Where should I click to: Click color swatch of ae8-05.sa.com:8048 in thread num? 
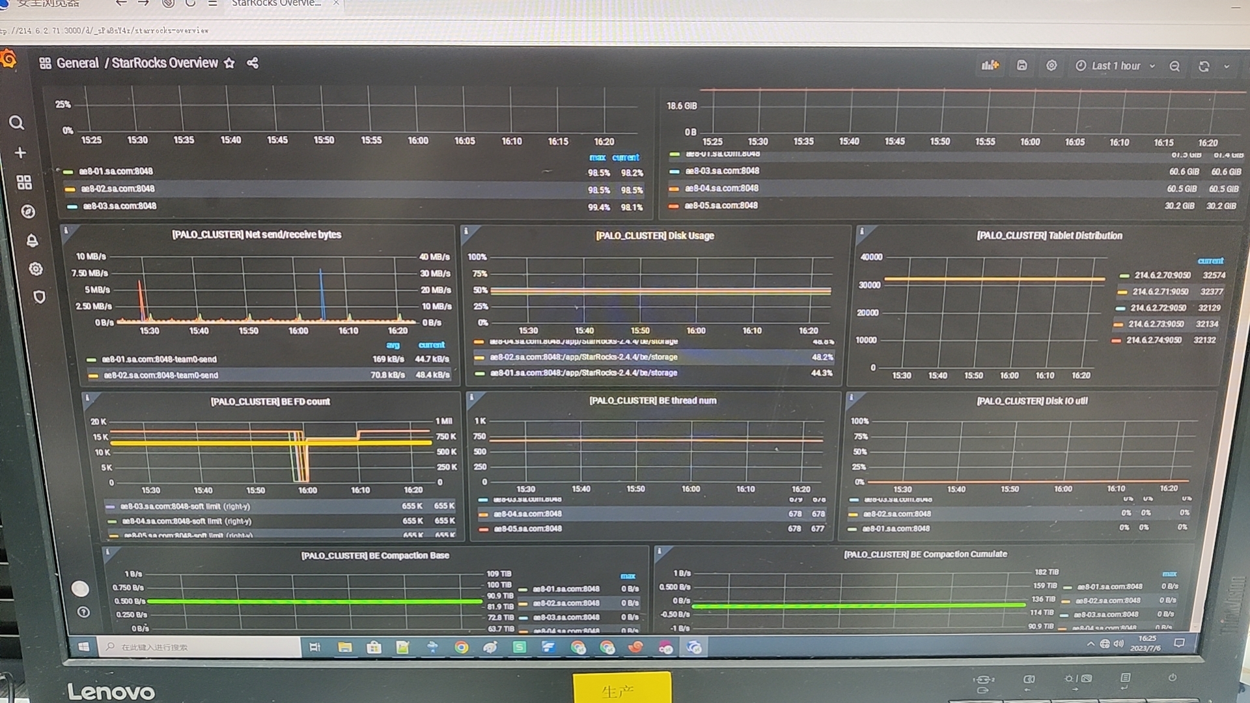pos(483,529)
